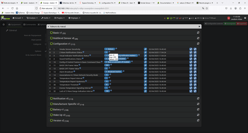Open the MaPrimeRenov bookmark
248x133 pixels.
(x=110, y=13)
